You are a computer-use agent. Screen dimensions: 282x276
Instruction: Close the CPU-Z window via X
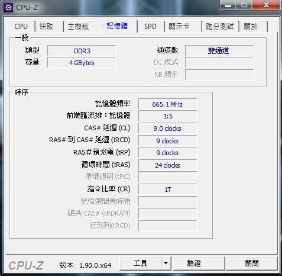(266, 5)
